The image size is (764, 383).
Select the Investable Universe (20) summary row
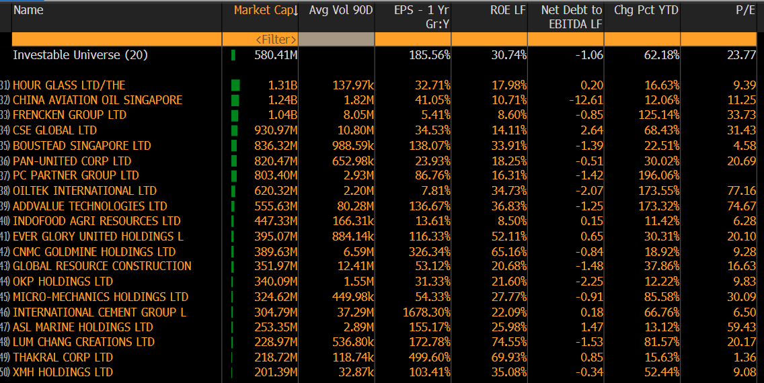click(384, 55)
